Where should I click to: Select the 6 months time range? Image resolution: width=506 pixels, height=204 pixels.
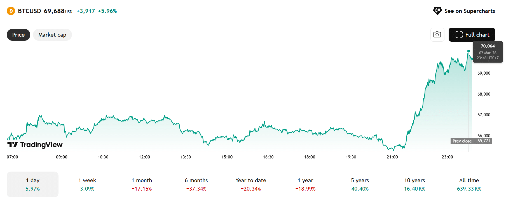pyautogui.click(x=196, y=184)
